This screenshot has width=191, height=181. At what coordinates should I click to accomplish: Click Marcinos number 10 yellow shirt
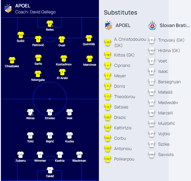[90, 59]
